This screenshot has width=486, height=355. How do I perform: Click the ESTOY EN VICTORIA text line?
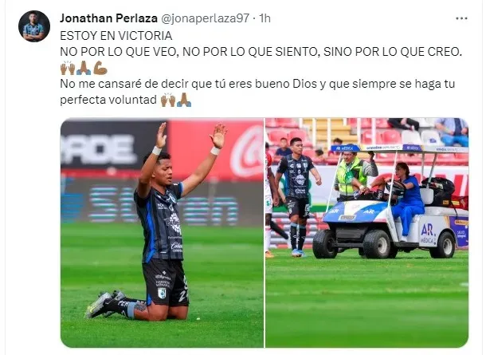(x=116, y=36)
